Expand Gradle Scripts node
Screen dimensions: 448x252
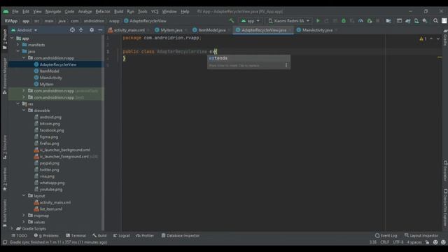[12, 229]
